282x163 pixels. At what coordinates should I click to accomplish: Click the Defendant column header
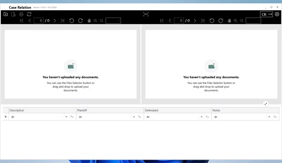[x=177, y=110]
